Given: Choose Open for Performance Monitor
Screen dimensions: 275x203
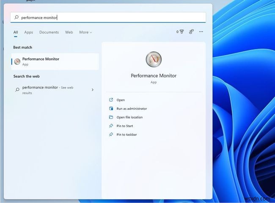Looking at the screenshot, I should [x=121, y=100].
